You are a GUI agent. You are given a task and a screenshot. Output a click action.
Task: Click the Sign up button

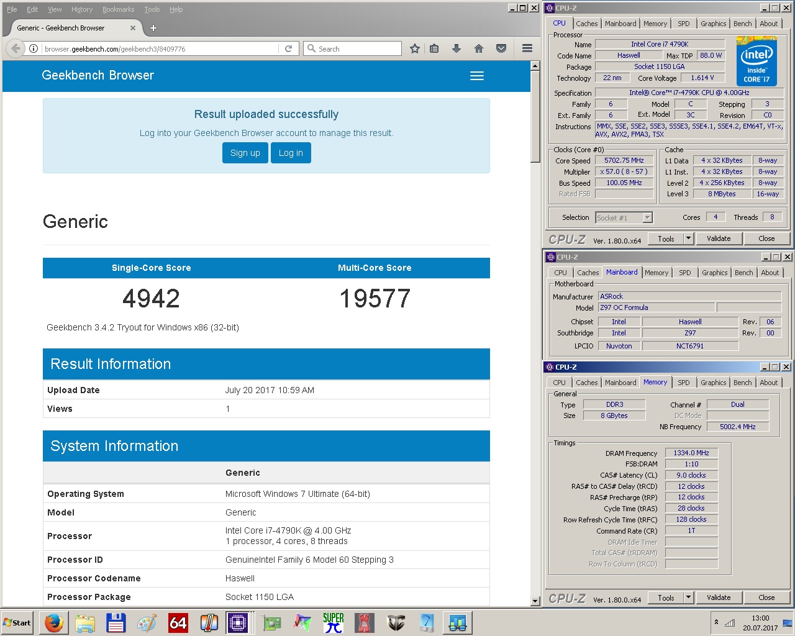[x=245, y=153]
